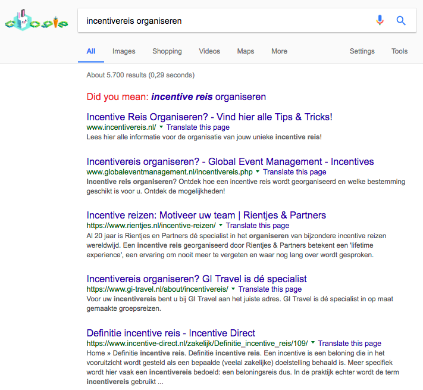Screen dimensions: 423x390
Task: Click the Google doodle logo
Action: [36, 20]
